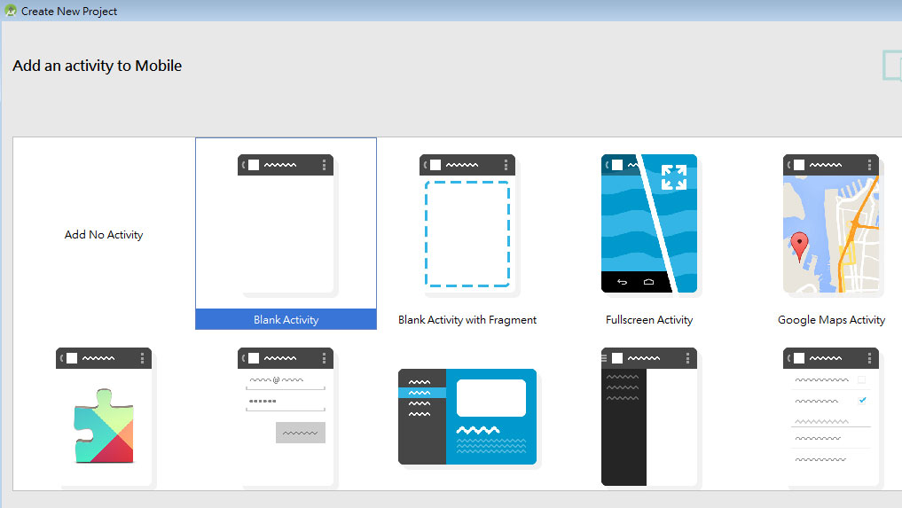This screenshot has height=508, width=902.
Task: Select the Master/Detail Flow template preview
Action: click(x=467, y=417)
